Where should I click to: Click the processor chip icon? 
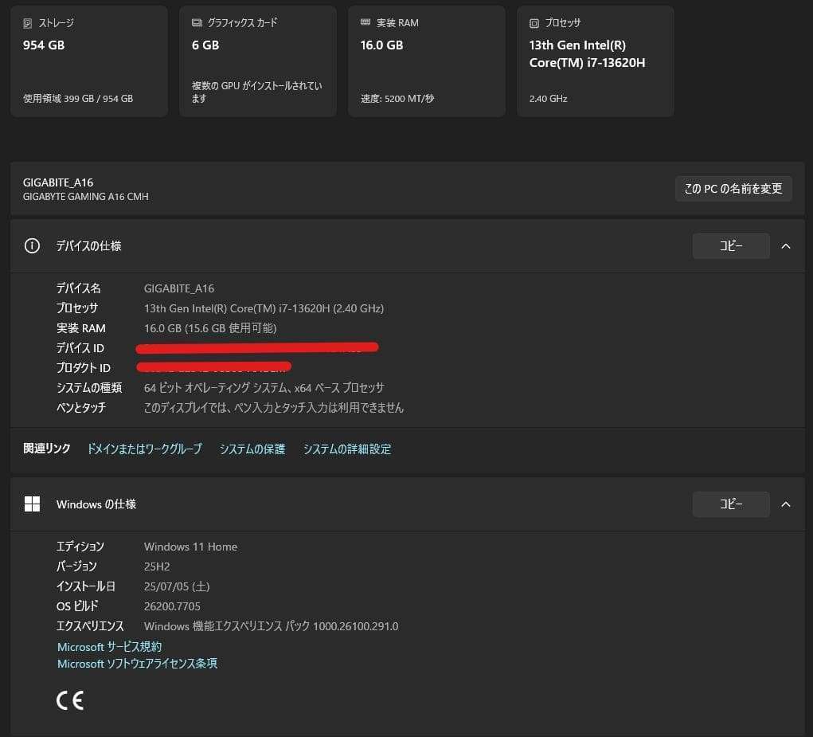(534, 23)
